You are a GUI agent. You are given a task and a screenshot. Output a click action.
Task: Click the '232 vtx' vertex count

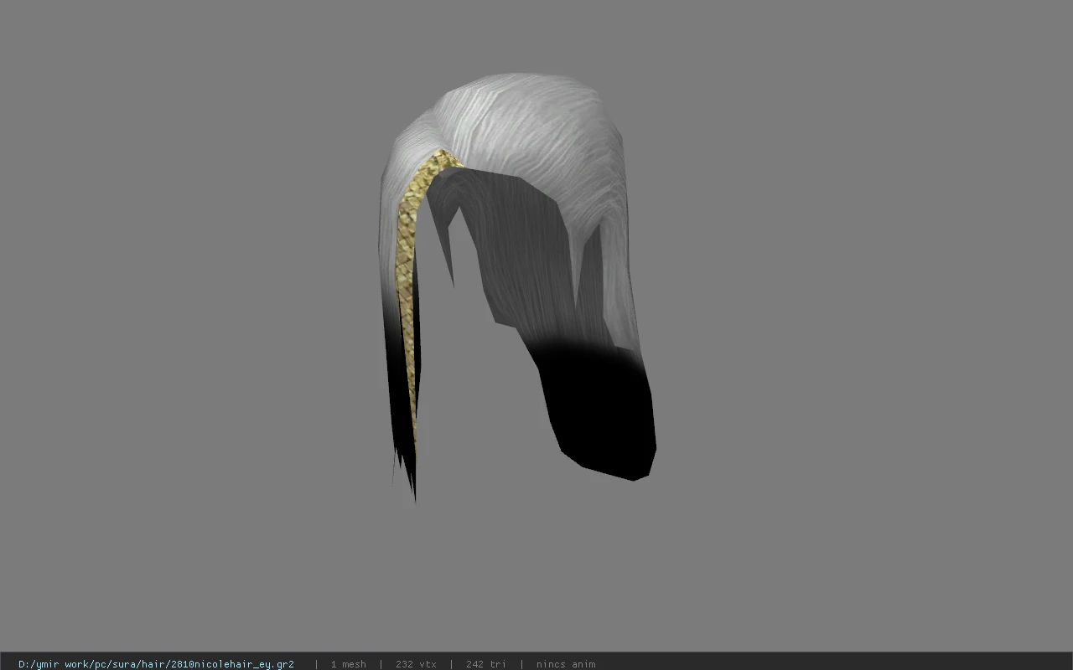click(x=416, y=664)
